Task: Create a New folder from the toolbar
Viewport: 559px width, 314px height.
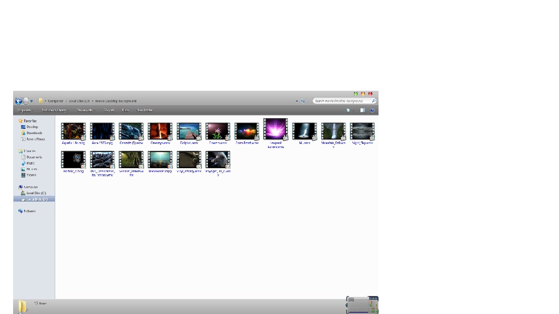Action: pyautogui.click(x=144, y=110)
